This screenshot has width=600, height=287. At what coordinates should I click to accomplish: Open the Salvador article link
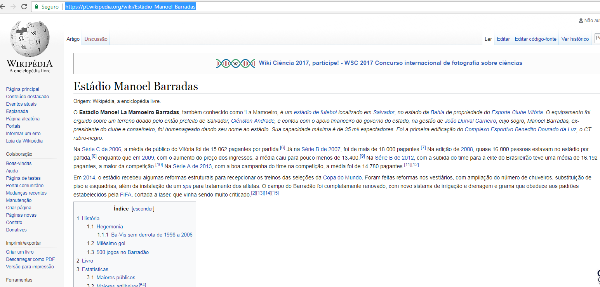384,112
